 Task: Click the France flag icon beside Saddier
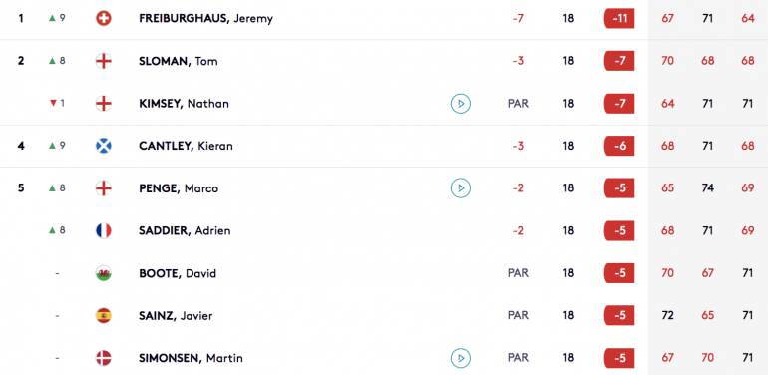click(x=104, y=230)
